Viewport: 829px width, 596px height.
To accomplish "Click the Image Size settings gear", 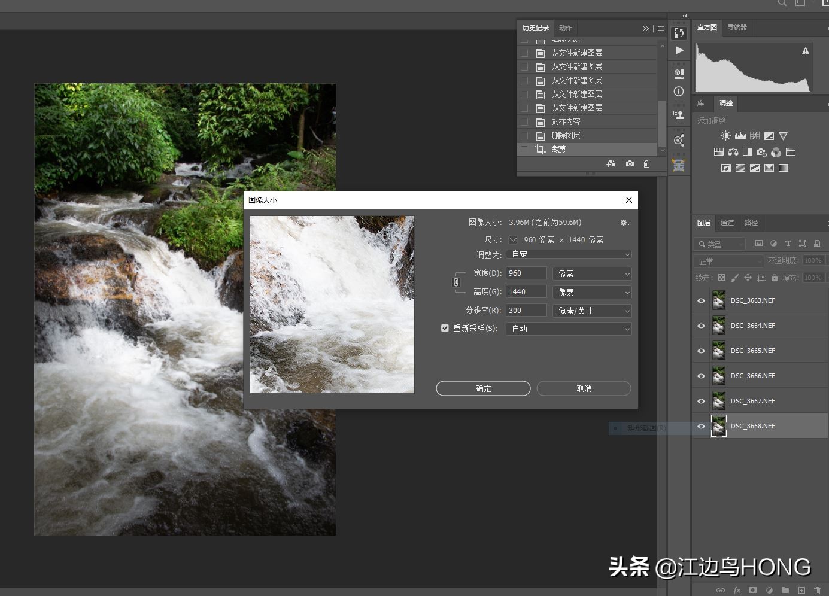I will pos(624,223).
